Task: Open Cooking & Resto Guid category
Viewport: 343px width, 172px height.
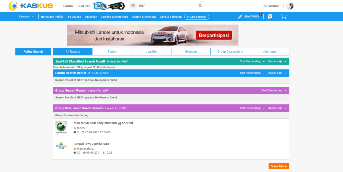Action: (114, 17)
